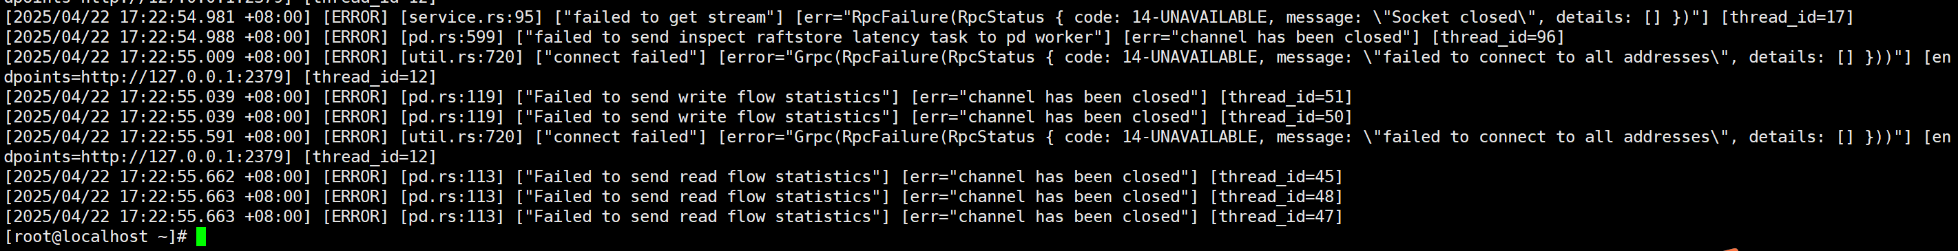Click thread_id=50 in write flow error
This screenshot has height=251, width=1958.
tap(1285, 117)
